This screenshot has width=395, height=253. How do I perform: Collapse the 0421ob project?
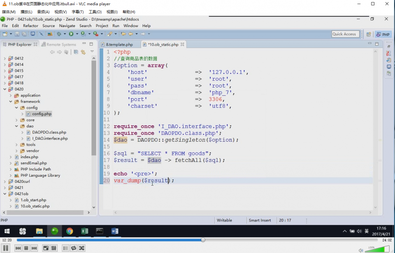(5, 194)
